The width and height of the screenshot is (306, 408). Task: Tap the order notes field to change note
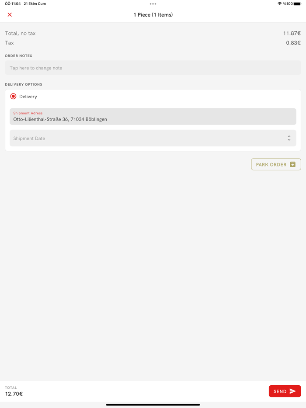(153, 68)
